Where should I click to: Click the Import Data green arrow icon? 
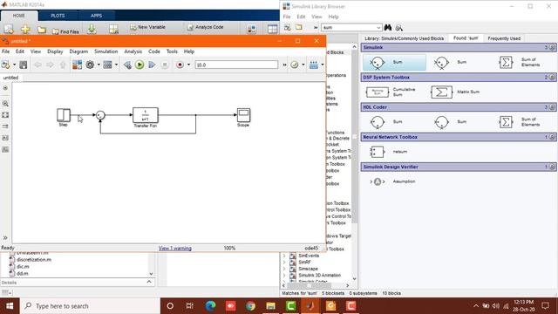coord(92,29)
